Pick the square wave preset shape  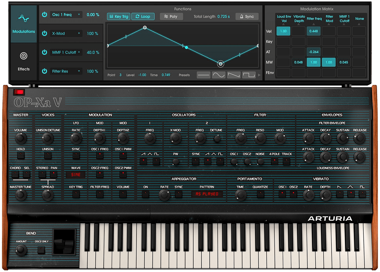pos(249,75)
